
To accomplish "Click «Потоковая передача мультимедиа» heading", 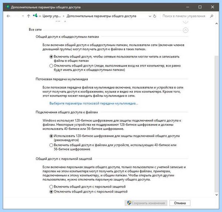I will 62,79.
